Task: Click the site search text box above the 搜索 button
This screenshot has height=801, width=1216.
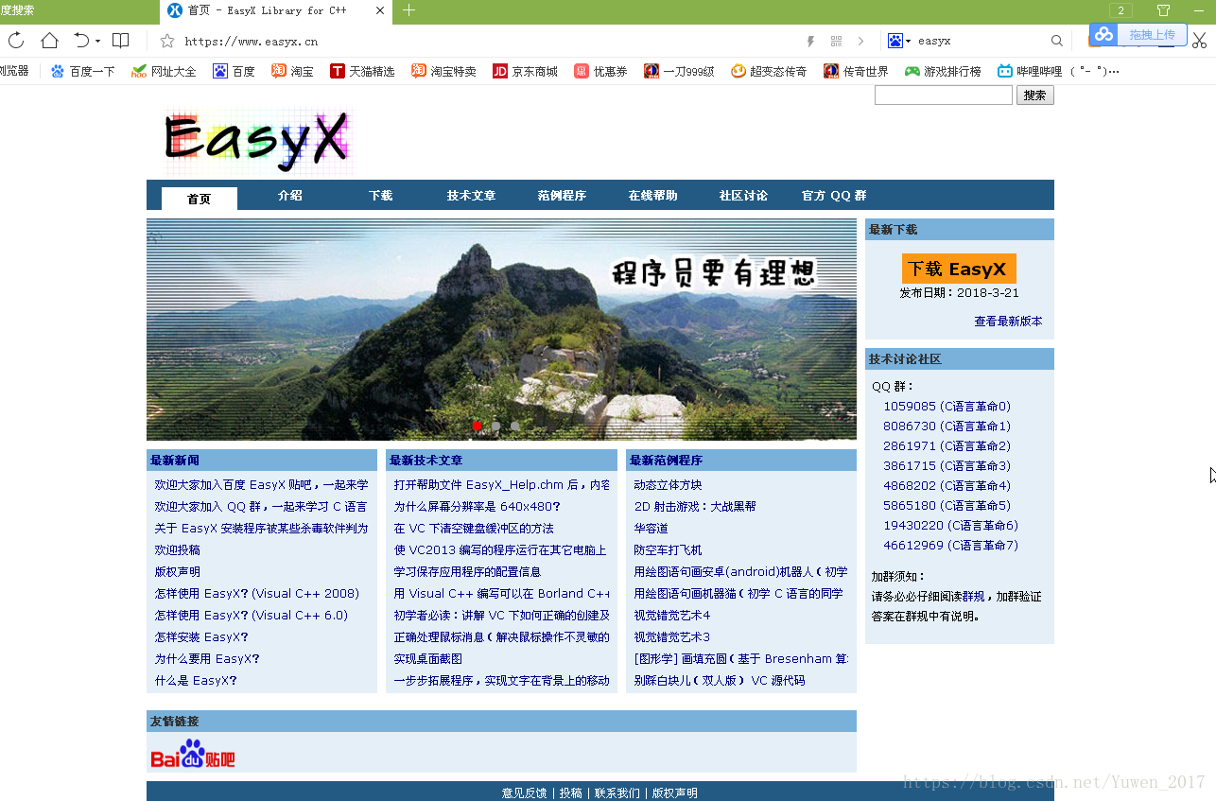Action: point(943,96)
